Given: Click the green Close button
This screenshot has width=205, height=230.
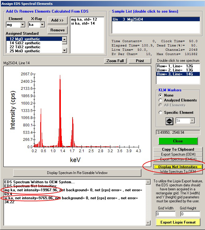Looking at the screenshot, I should (178, 141).
